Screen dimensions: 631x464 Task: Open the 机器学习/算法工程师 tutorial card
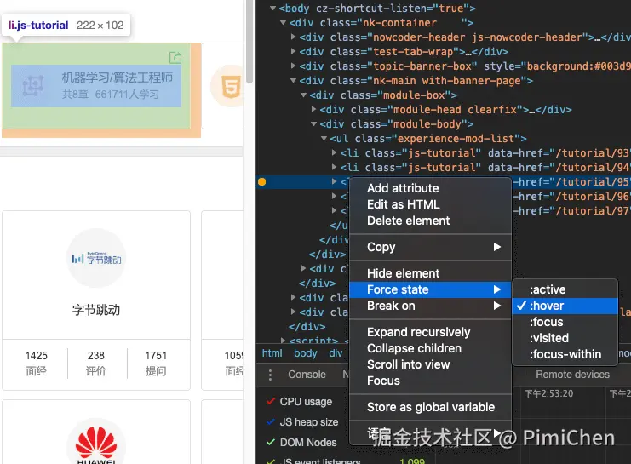[x=96, y=86]
